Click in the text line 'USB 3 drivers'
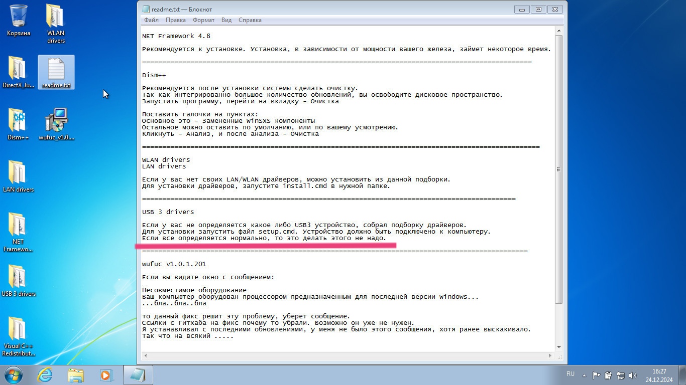686x385 pixels. pos(168,212)
